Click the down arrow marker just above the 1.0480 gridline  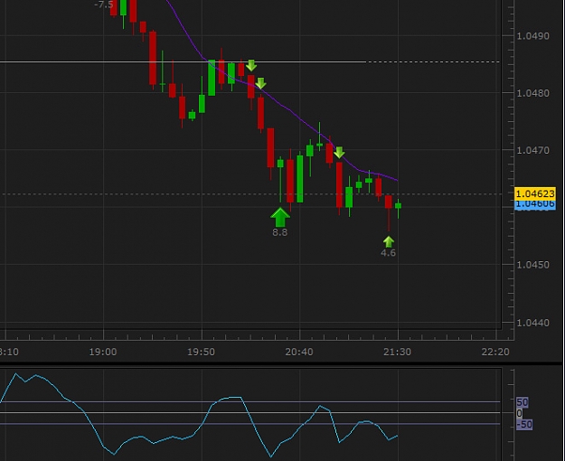click(261, 83)
